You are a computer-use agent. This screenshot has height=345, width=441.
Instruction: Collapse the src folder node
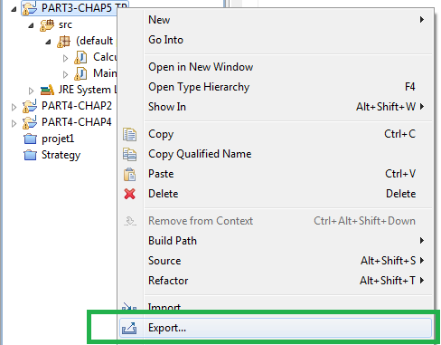tap(31, 25)
